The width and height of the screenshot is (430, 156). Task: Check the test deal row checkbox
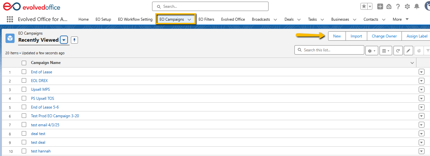click(x=24, y=142)
